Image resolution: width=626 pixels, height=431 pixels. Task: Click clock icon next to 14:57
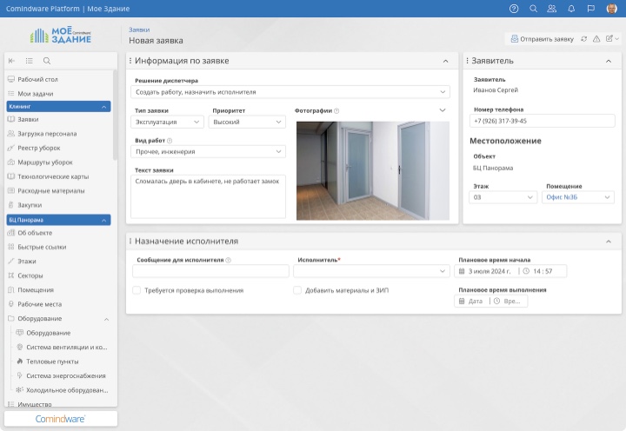(x=526, y=271)
